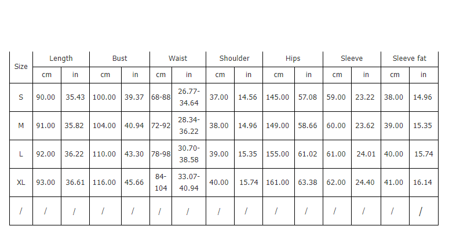Click the 58.66 hips inch cell
The width and height of the screenshot is (449, 244).
coord(308,126)
